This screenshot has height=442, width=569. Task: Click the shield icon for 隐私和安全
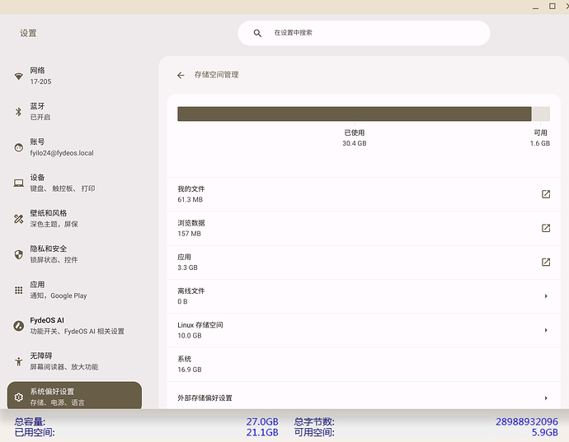point(18,254)
